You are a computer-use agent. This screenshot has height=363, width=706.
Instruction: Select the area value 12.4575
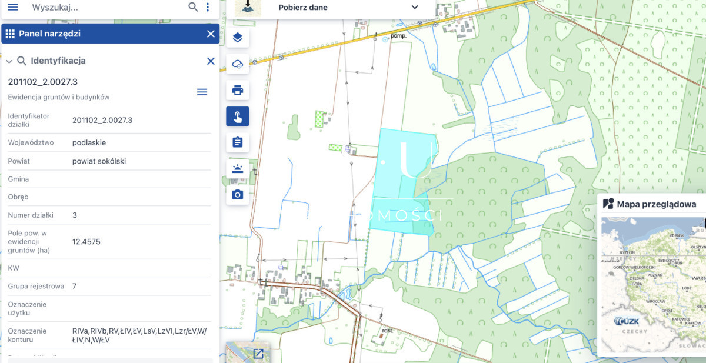click(86, 241)
